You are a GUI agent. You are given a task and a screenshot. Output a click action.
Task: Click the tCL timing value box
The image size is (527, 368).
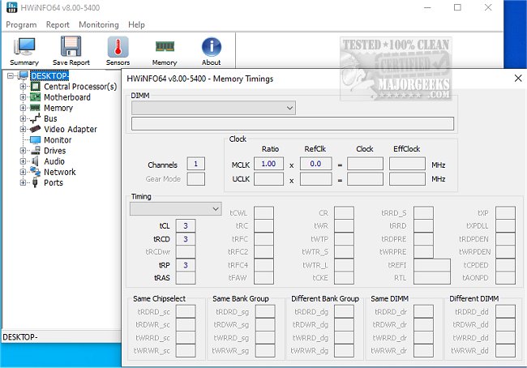coord(186,225)
